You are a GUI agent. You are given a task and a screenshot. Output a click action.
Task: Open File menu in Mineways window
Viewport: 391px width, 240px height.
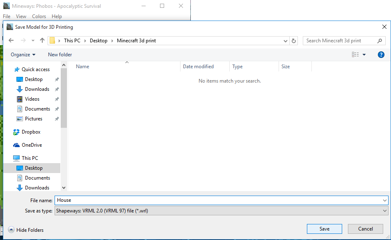pyautogui.click(x=7, y=16)
